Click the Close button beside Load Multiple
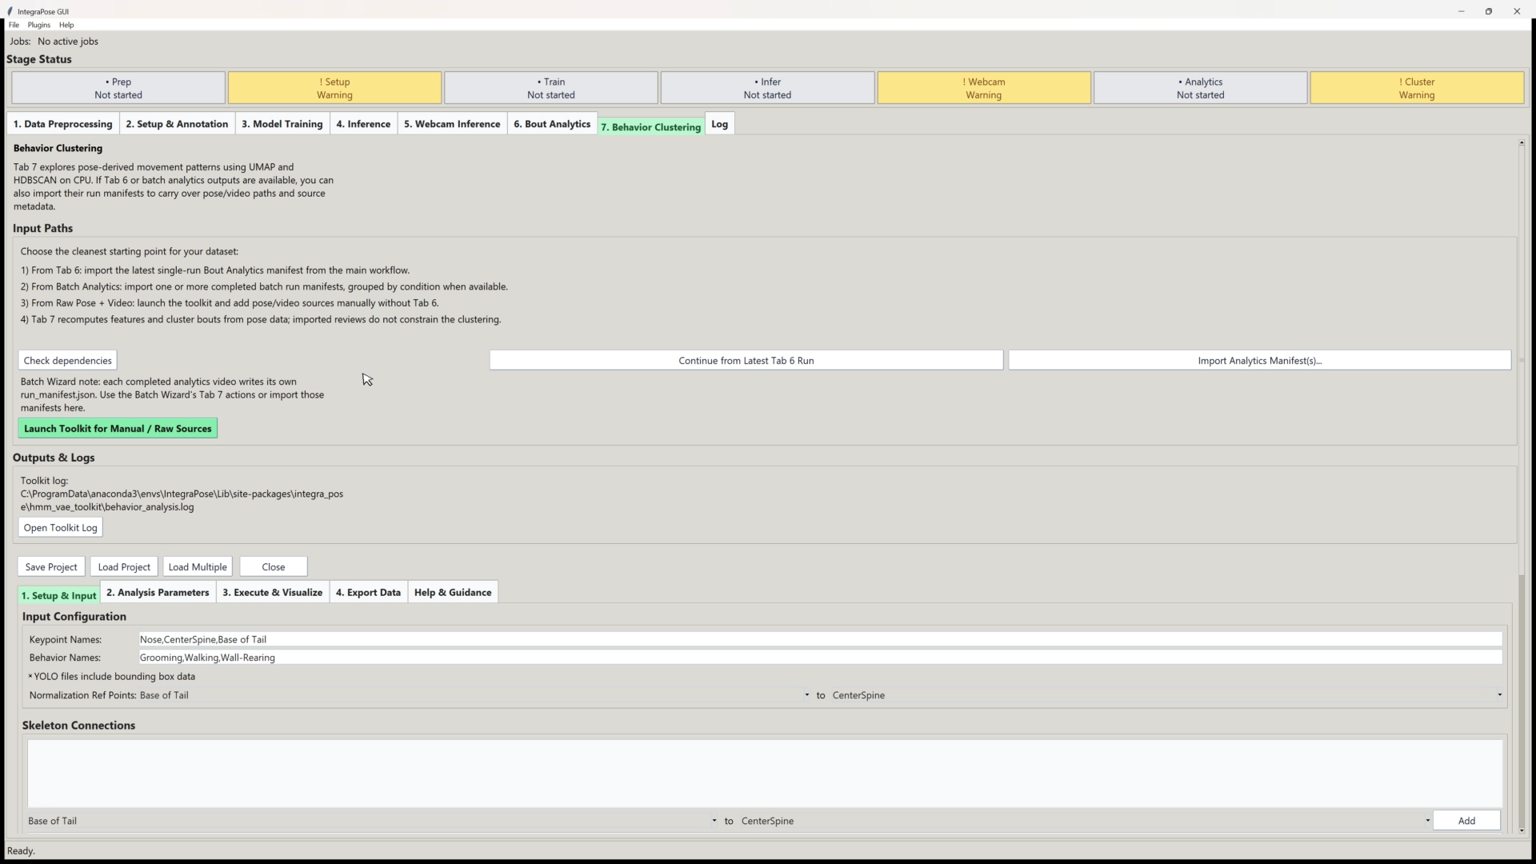The width and height of the screenshot is (1536, 864). (274, 567)
